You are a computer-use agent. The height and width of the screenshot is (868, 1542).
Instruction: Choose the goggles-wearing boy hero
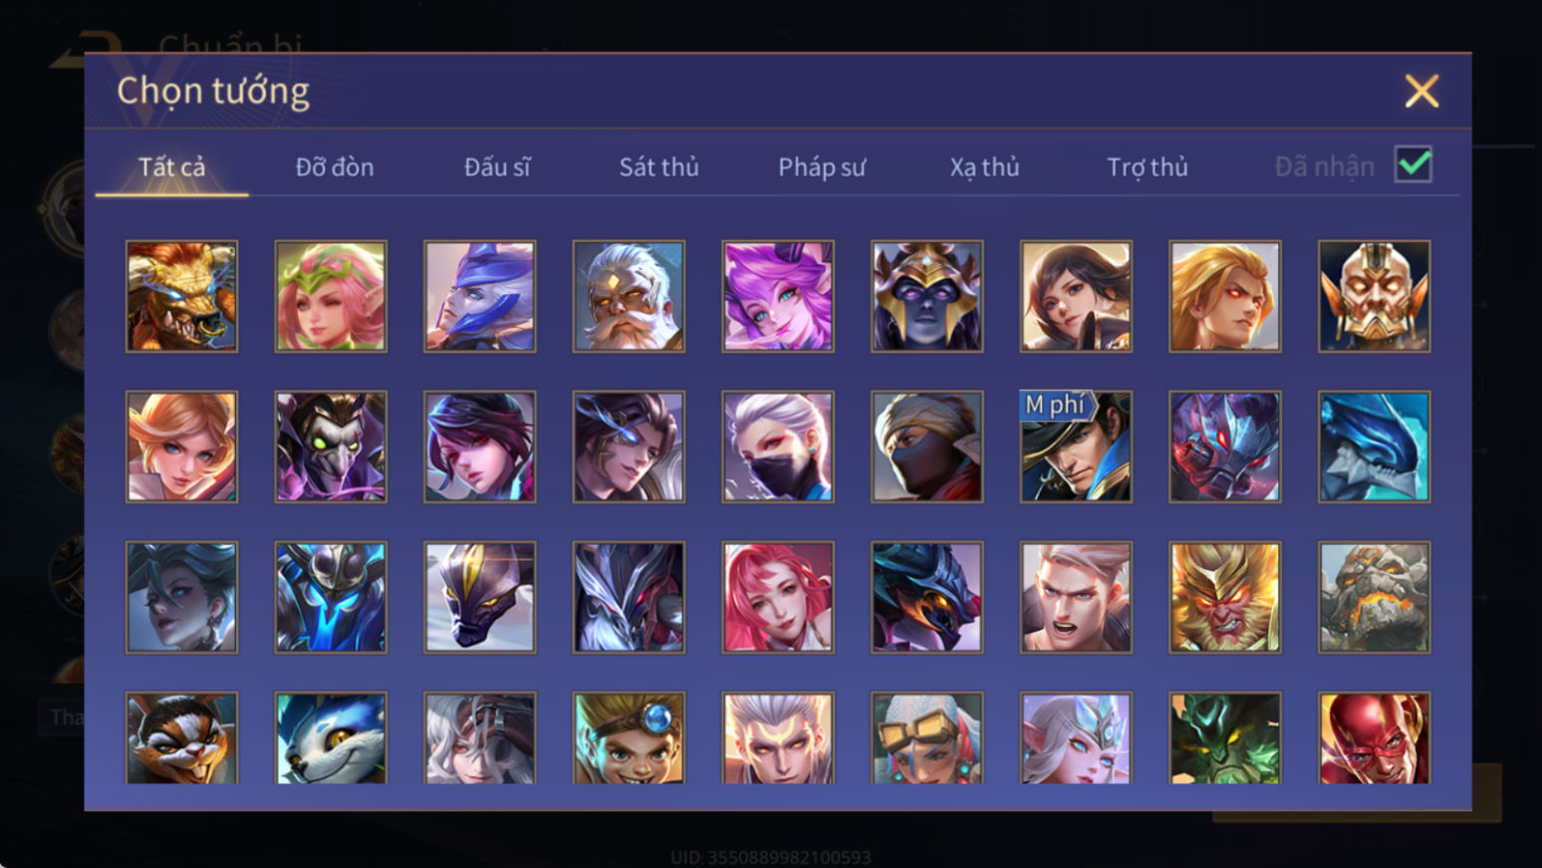click(x=629, y=738)
